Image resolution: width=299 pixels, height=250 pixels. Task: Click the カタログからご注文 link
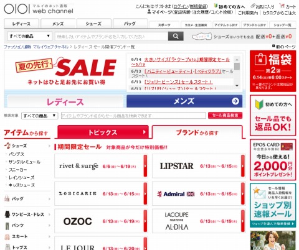[279, 13]
